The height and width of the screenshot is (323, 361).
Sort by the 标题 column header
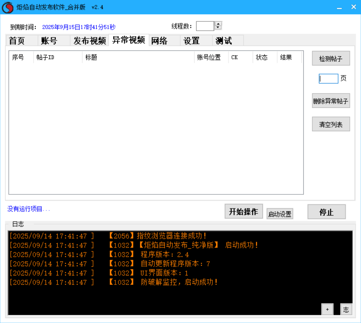pyautogui.click(x=138, y=57)
